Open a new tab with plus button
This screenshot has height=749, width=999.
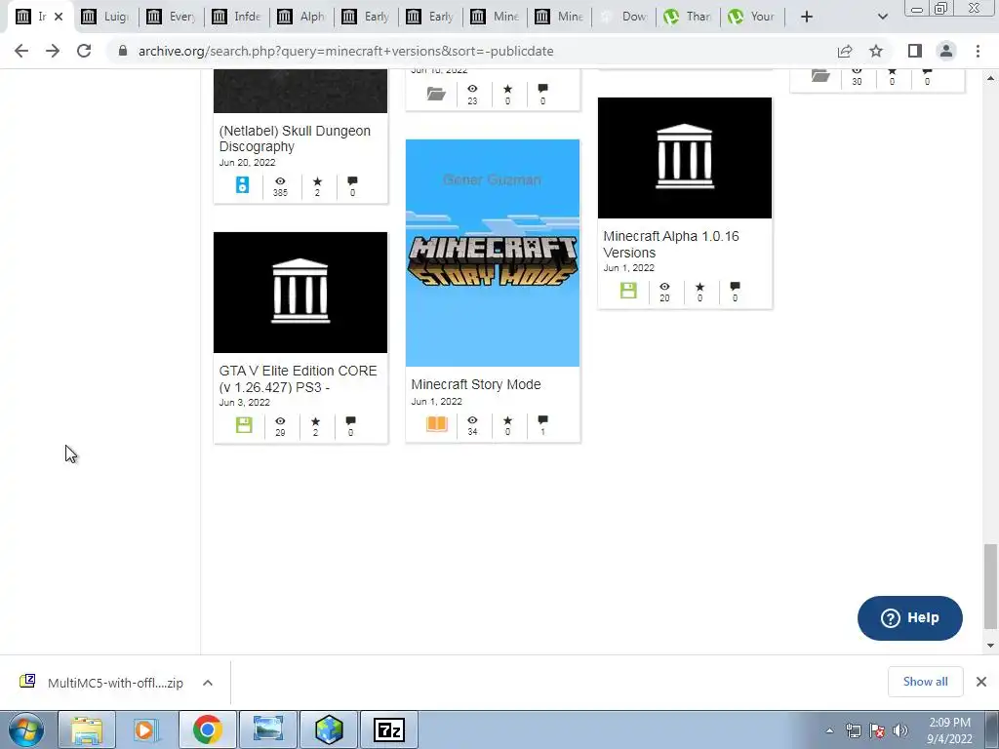(807, 17)
